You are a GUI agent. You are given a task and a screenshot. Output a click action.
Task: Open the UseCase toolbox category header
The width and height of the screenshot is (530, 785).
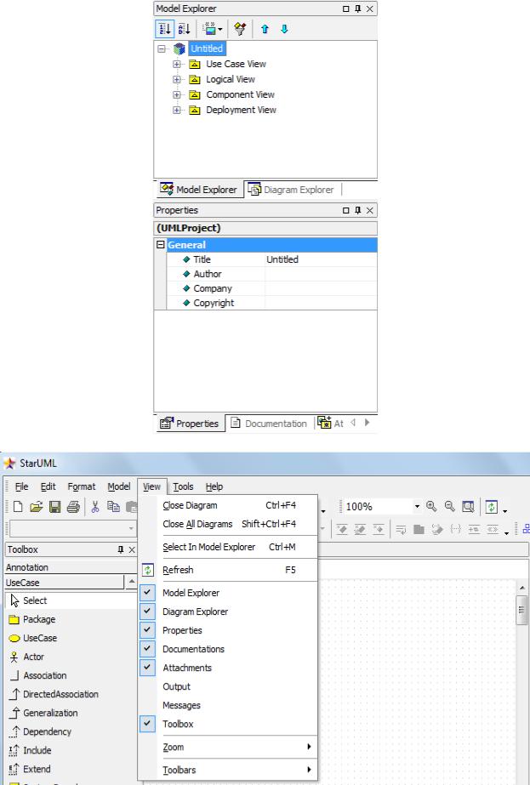coord(65,583)
